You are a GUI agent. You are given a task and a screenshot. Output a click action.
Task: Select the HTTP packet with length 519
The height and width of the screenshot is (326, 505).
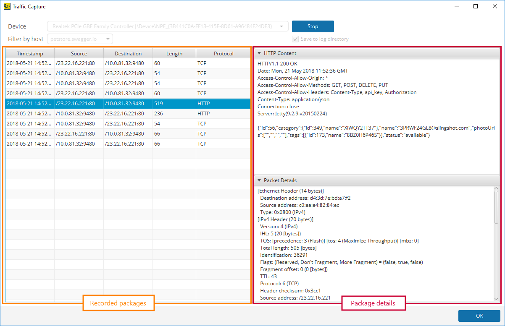tap(126, 103)
